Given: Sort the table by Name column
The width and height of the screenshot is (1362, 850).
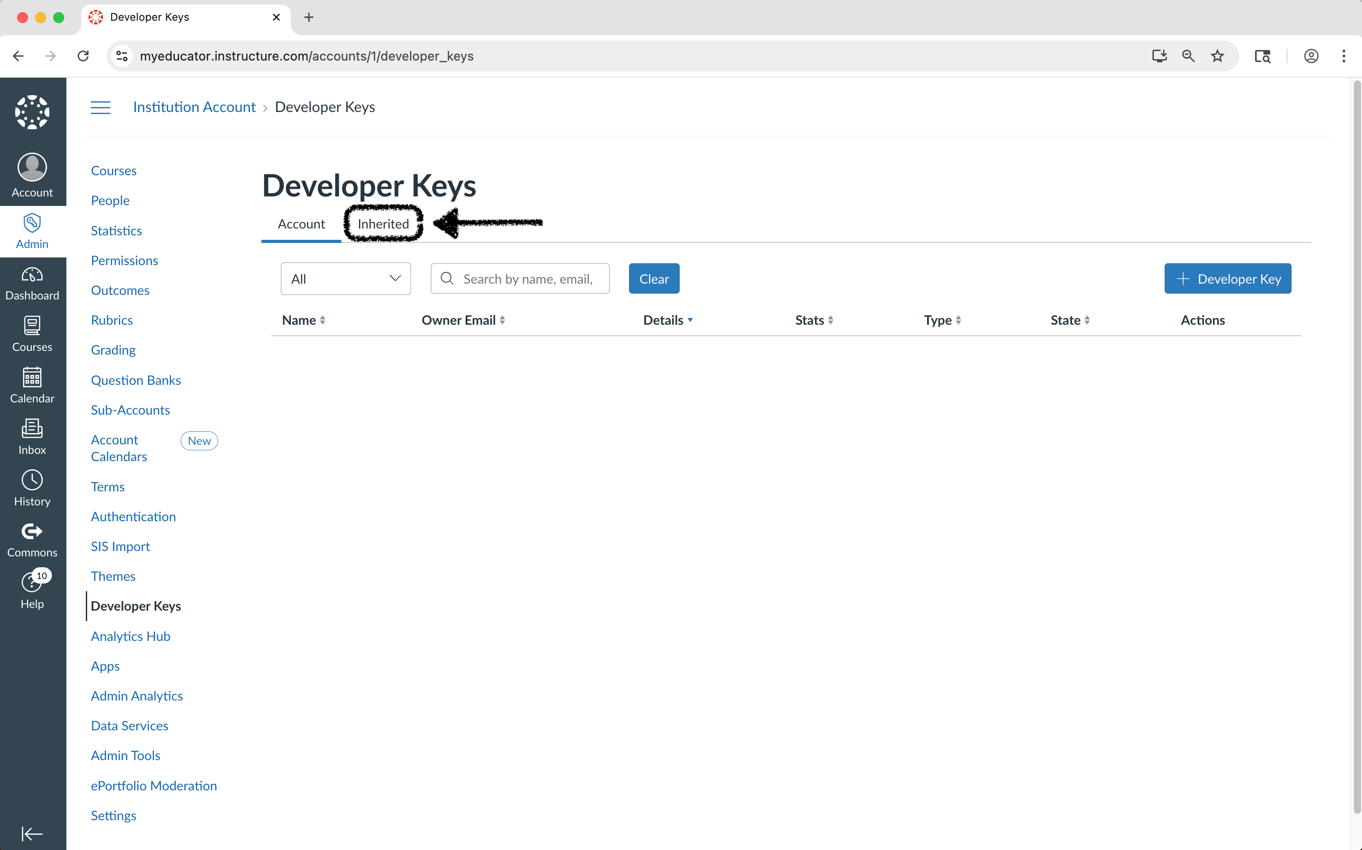Looking at the screenshot, I should (x=303, y=320).
